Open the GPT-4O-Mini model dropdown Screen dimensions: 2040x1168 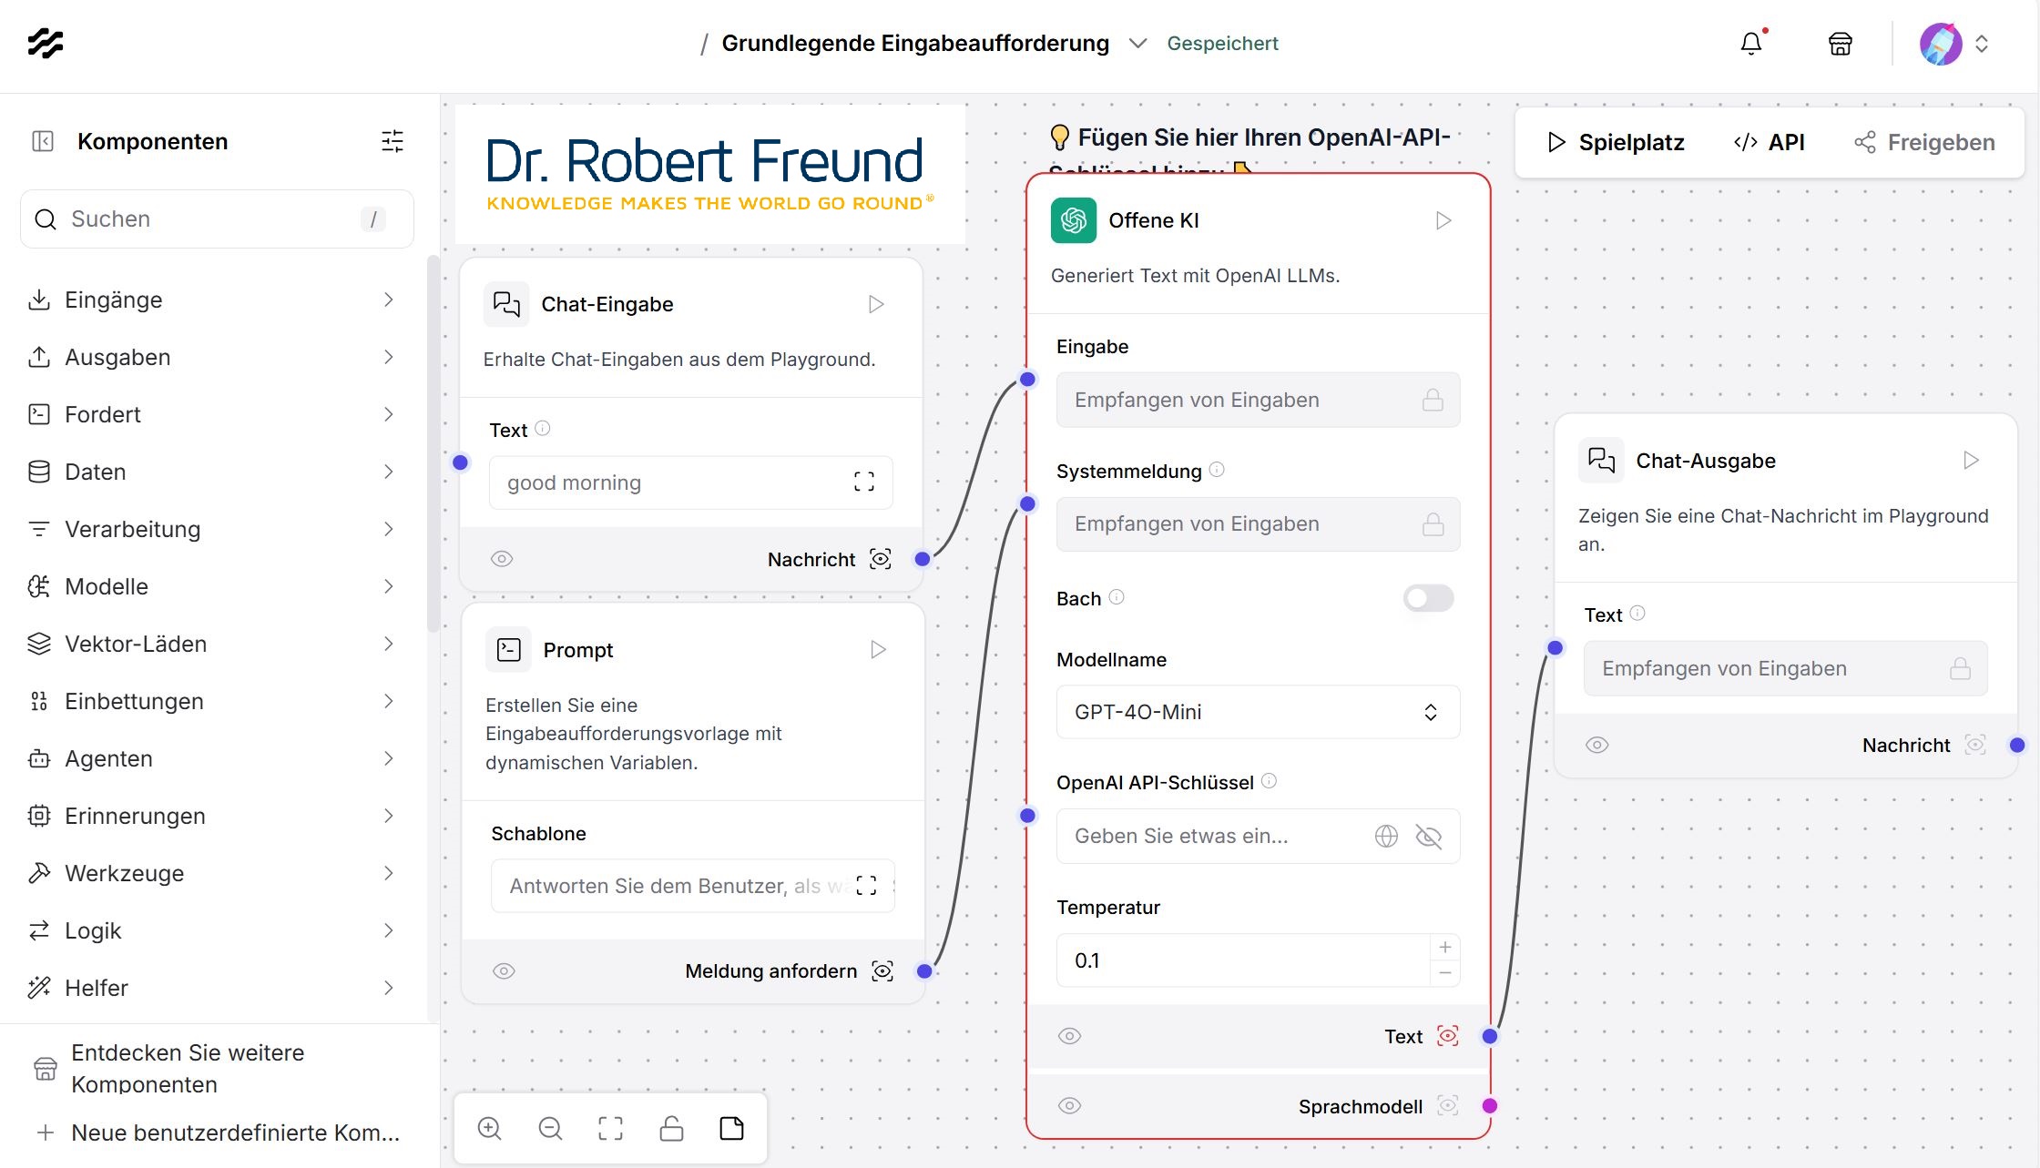point(1257,712)
